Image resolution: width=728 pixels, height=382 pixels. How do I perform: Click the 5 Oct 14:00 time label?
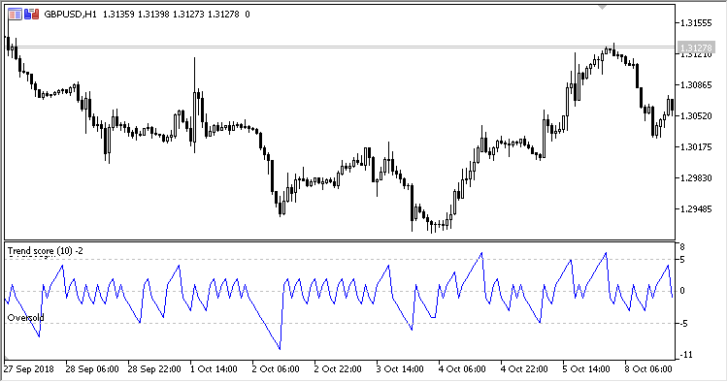[x=586, y=369]
